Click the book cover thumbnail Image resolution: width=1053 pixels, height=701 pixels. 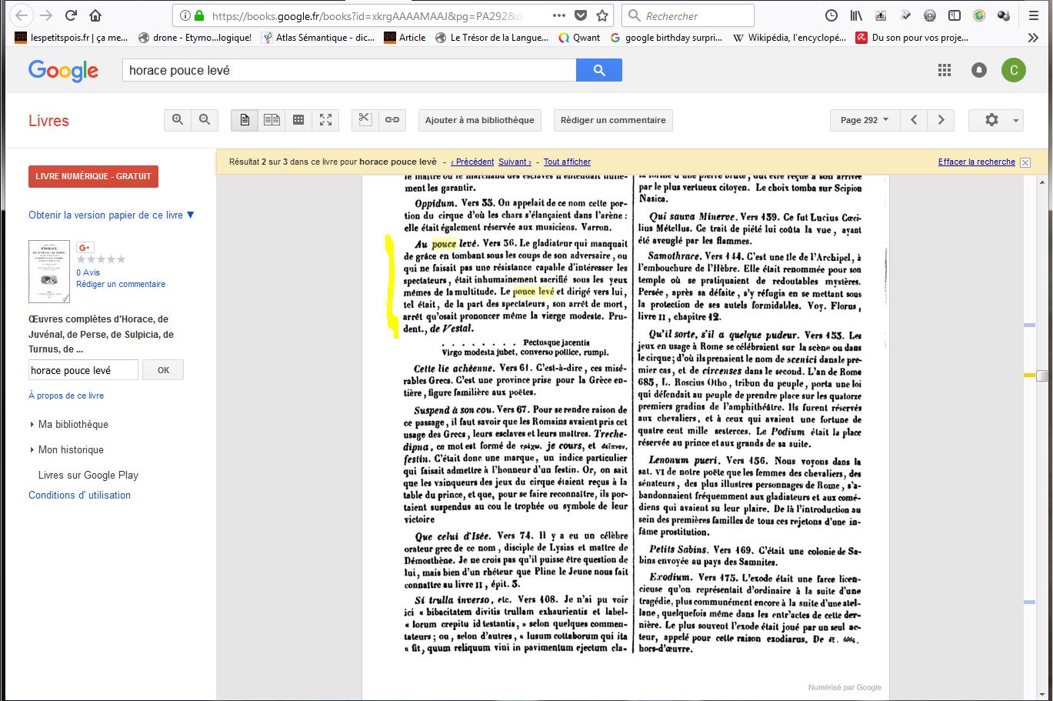click(49, 272)
